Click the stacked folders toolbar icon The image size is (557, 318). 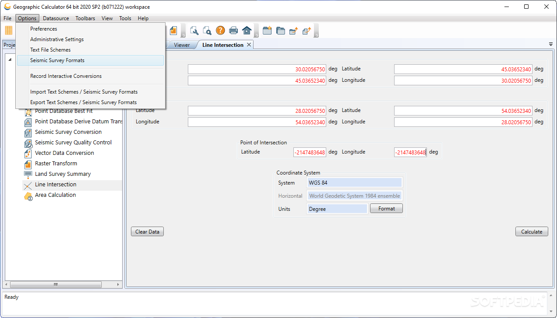[x=280, y=30]
